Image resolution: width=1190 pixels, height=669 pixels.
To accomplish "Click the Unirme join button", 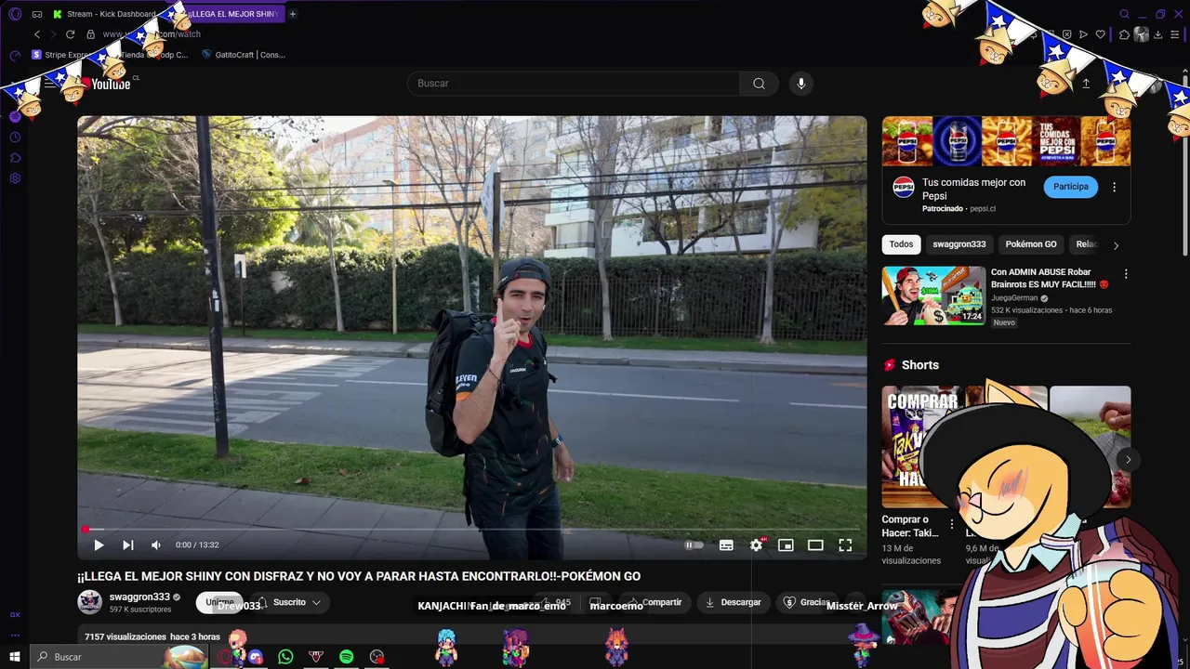I will click(x=219, y=603).
